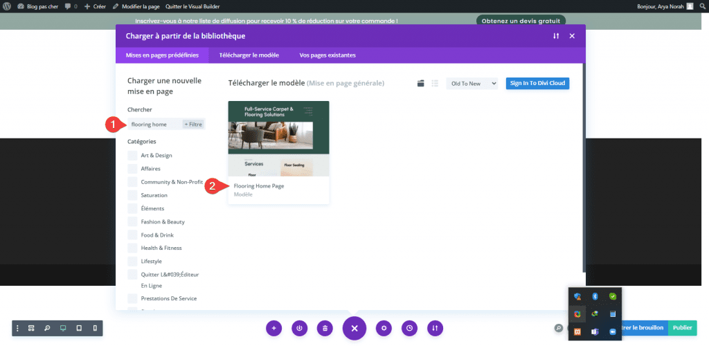The image size is (709, 346).
Task: Click the XAMPP orange tray icon
Action: point(577,332)
